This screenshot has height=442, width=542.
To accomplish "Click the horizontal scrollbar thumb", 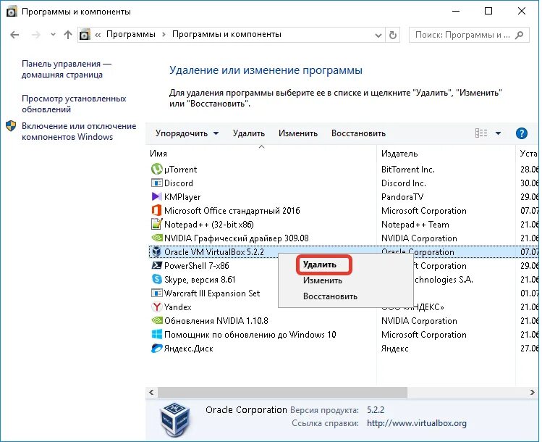I will 282,392.
